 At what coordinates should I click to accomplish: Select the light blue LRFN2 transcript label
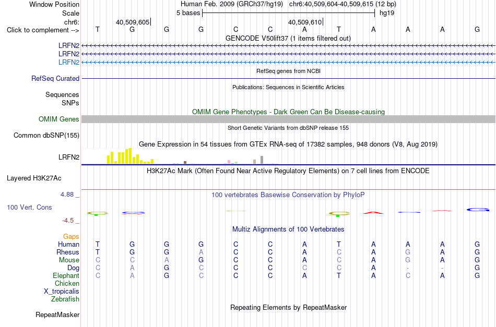tap(68, 62)
